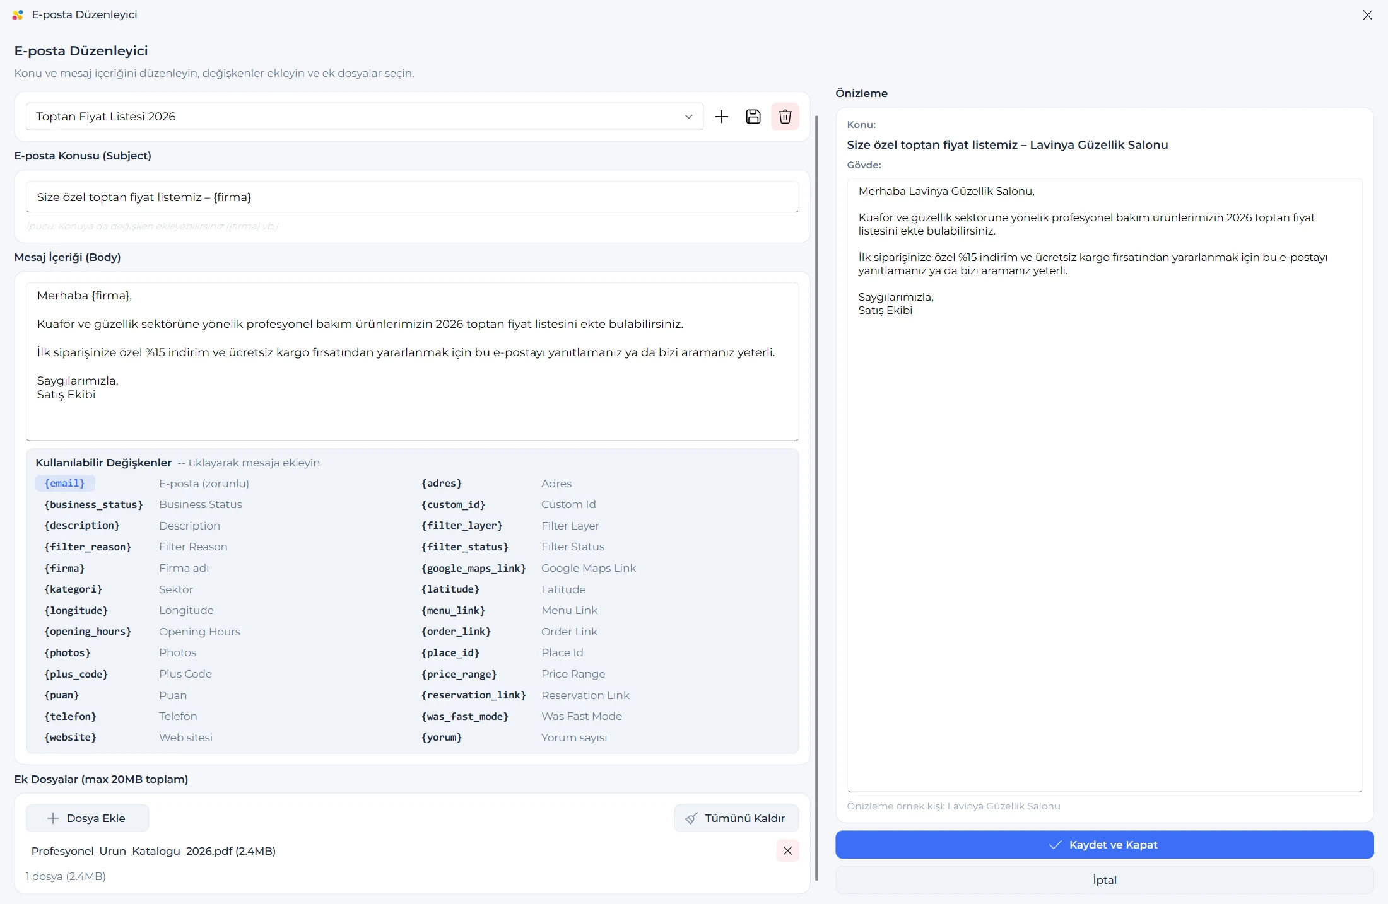Viewport: 1388px width, 904px height.
Task: Open the Toptan Fiyat Listesi 2026 template dropdown
Action: [x=365, y=117]
